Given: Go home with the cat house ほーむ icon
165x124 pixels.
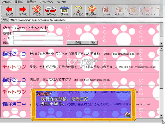Looking at the screenshot, I should click(x=64, y=11).
